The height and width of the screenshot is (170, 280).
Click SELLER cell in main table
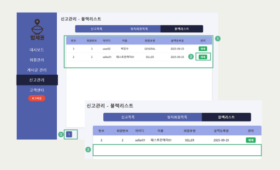point(150,57)
